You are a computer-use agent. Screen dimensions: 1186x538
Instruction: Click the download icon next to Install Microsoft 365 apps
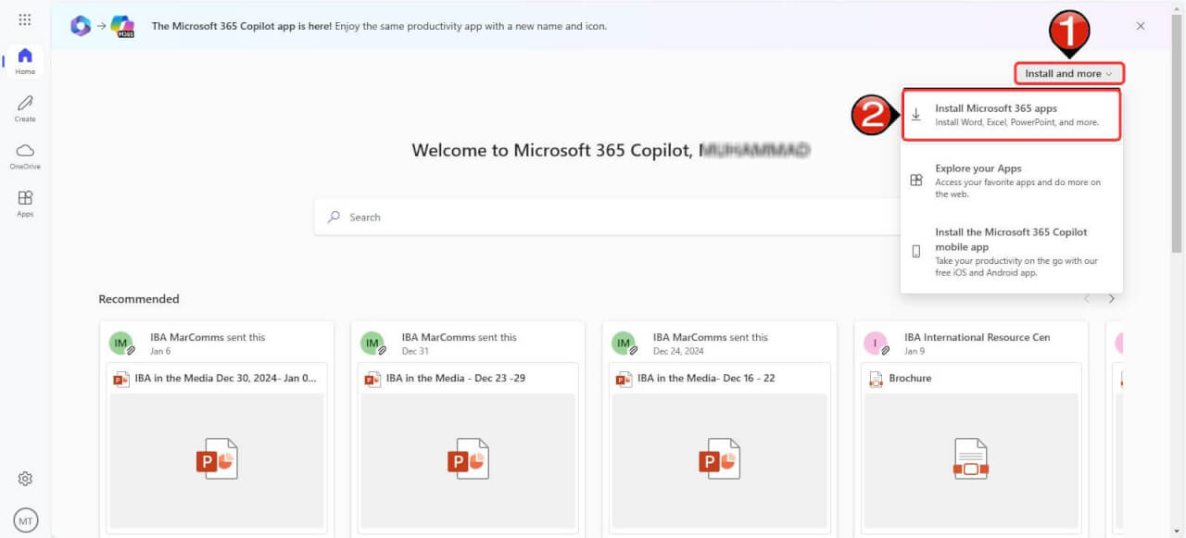[916, 114]
